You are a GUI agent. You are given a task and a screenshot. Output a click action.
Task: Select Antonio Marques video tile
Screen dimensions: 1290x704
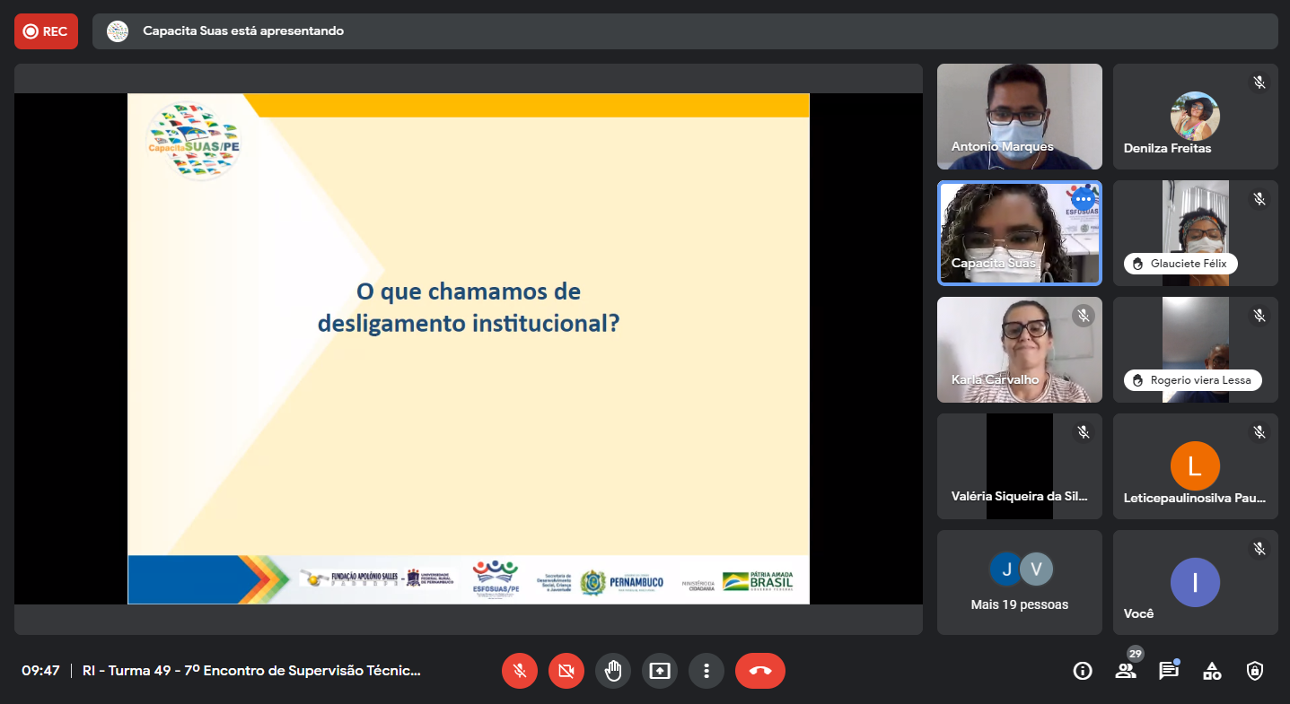pos(1019,117)
